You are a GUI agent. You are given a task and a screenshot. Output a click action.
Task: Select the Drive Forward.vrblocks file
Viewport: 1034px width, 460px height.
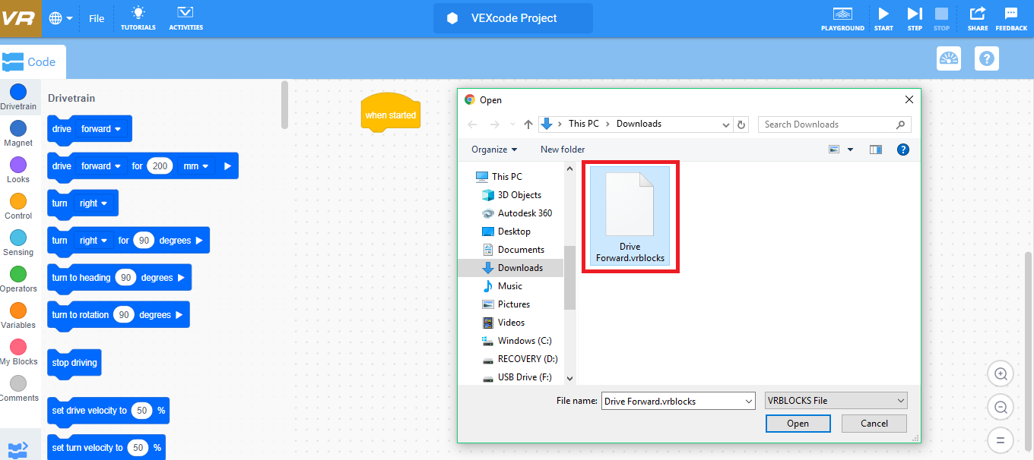(630, 216)
